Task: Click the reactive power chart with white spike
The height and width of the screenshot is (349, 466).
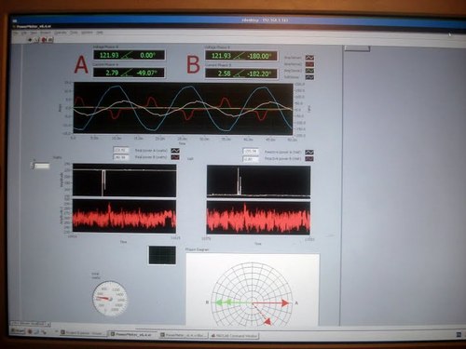Action: (x=258, y=181)
